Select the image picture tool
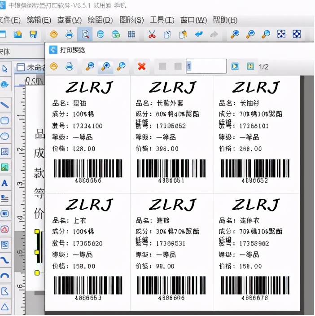Screen dimensions: 315x316 tap(5, 167)
